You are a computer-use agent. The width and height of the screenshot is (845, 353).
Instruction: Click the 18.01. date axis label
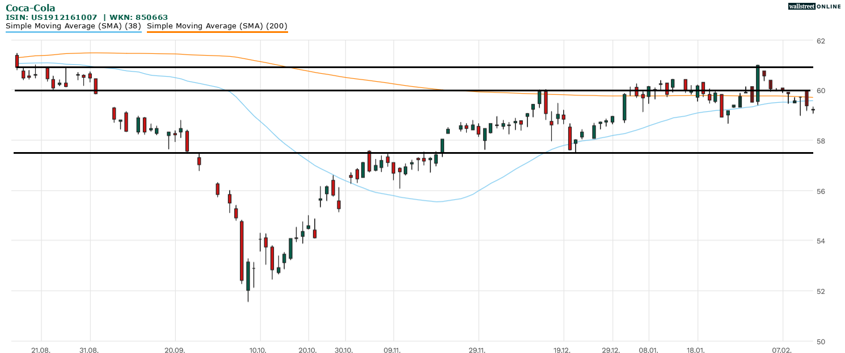point(696,350)
